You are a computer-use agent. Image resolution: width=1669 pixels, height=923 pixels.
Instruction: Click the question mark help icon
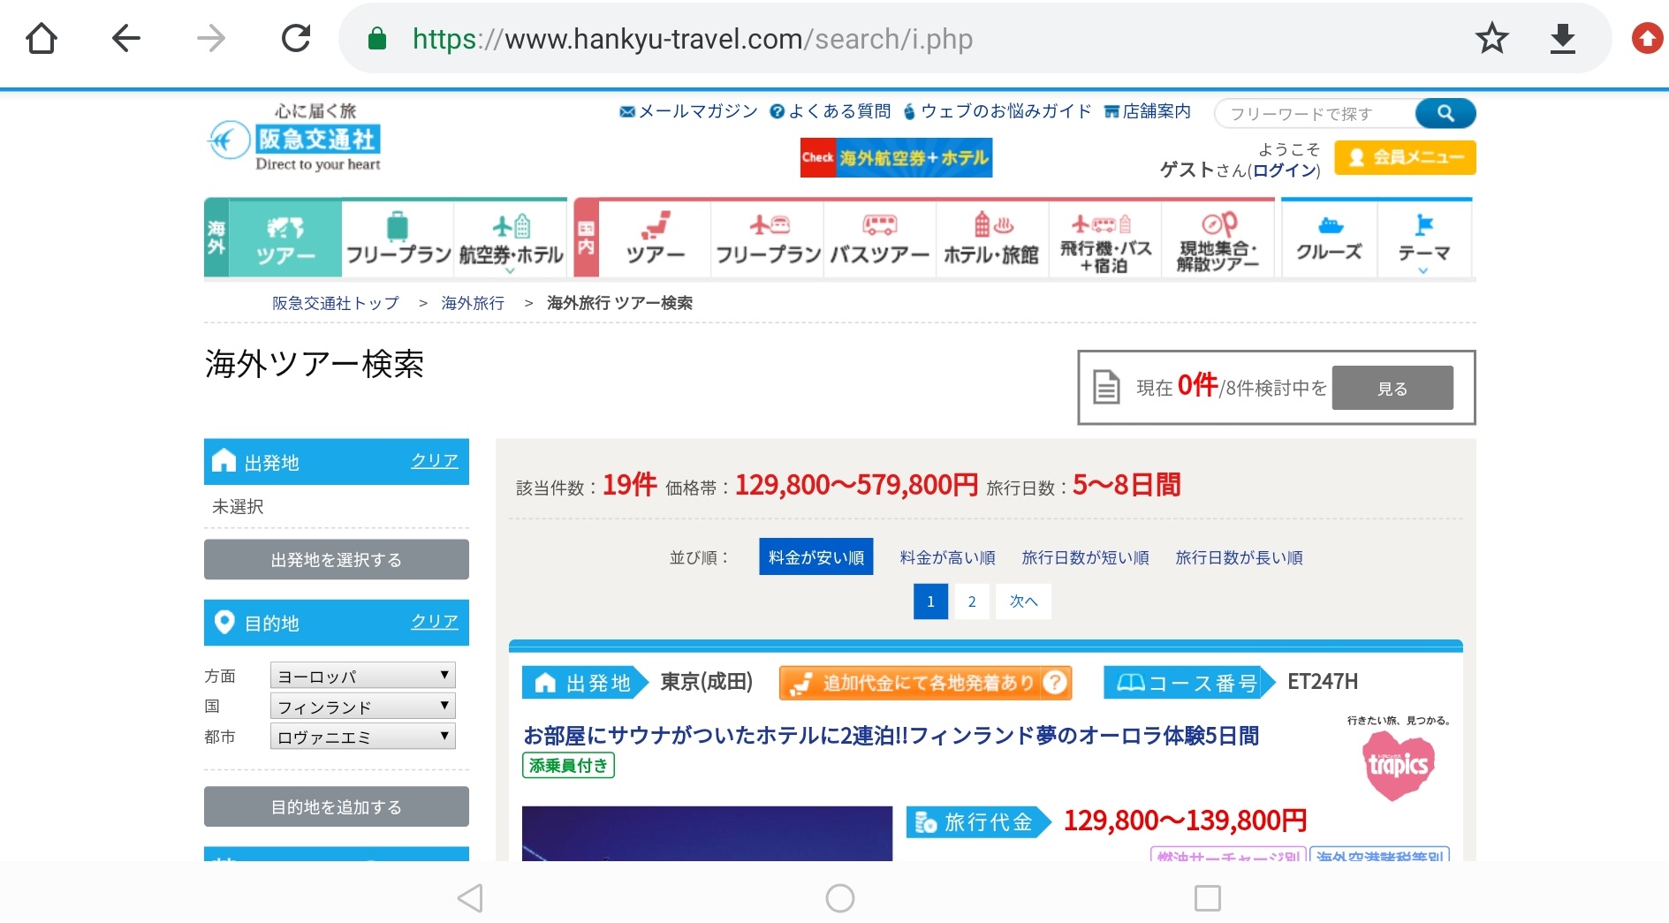pos(1054,683)
